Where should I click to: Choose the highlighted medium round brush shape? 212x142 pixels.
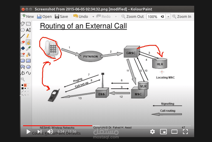pos(25,85)
